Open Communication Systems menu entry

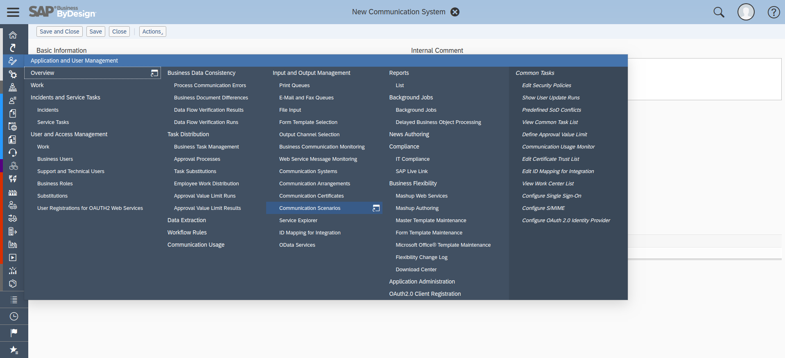pyautogui.click(x=308, y=171)
